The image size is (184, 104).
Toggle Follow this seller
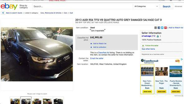point(150,46)
